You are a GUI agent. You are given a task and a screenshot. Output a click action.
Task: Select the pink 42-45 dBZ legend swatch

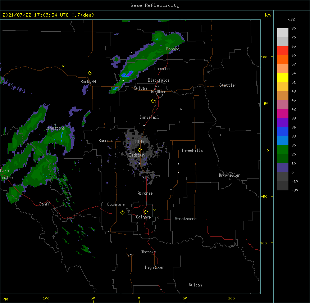point(283,104)
